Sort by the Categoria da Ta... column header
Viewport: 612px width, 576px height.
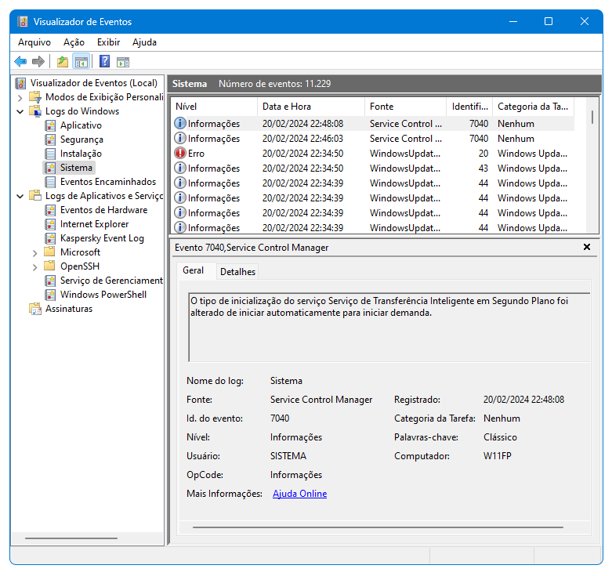tap(533, 107)
